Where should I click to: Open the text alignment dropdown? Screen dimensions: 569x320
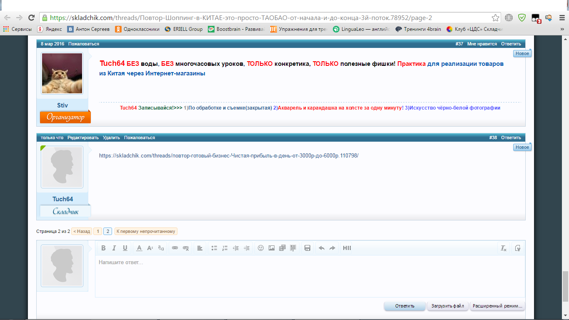tap(200, 248)
